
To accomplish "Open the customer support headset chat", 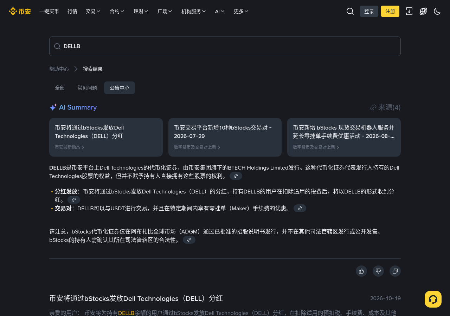I will [x=433, y=299].
